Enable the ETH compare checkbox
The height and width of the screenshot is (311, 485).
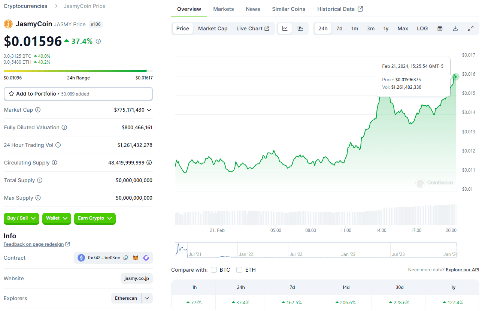coord(239,270)
